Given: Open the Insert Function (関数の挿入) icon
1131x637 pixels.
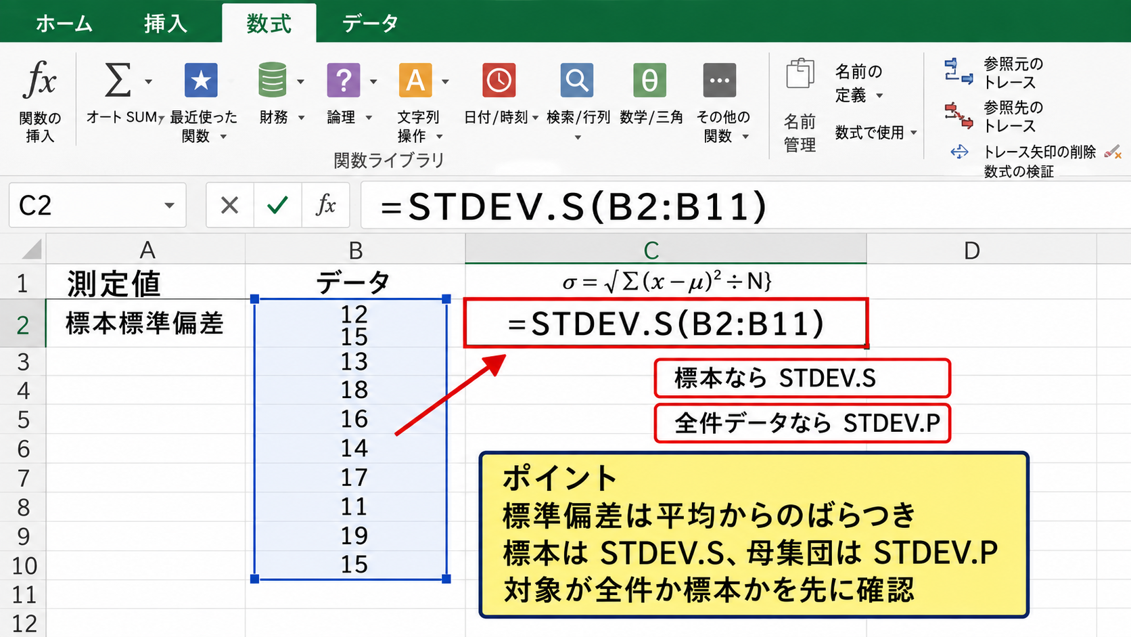Looking at the screenshot, I should (40, 80).
